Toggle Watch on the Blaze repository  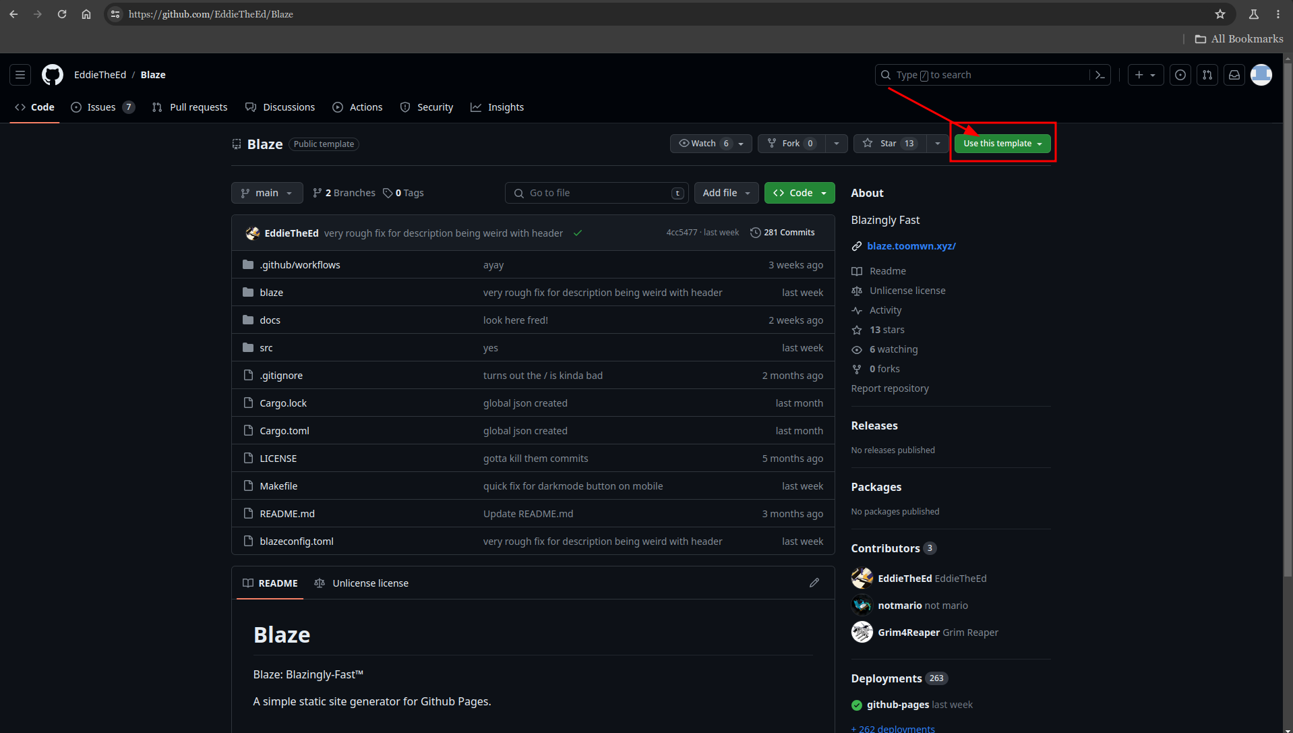tap(704, 144)
